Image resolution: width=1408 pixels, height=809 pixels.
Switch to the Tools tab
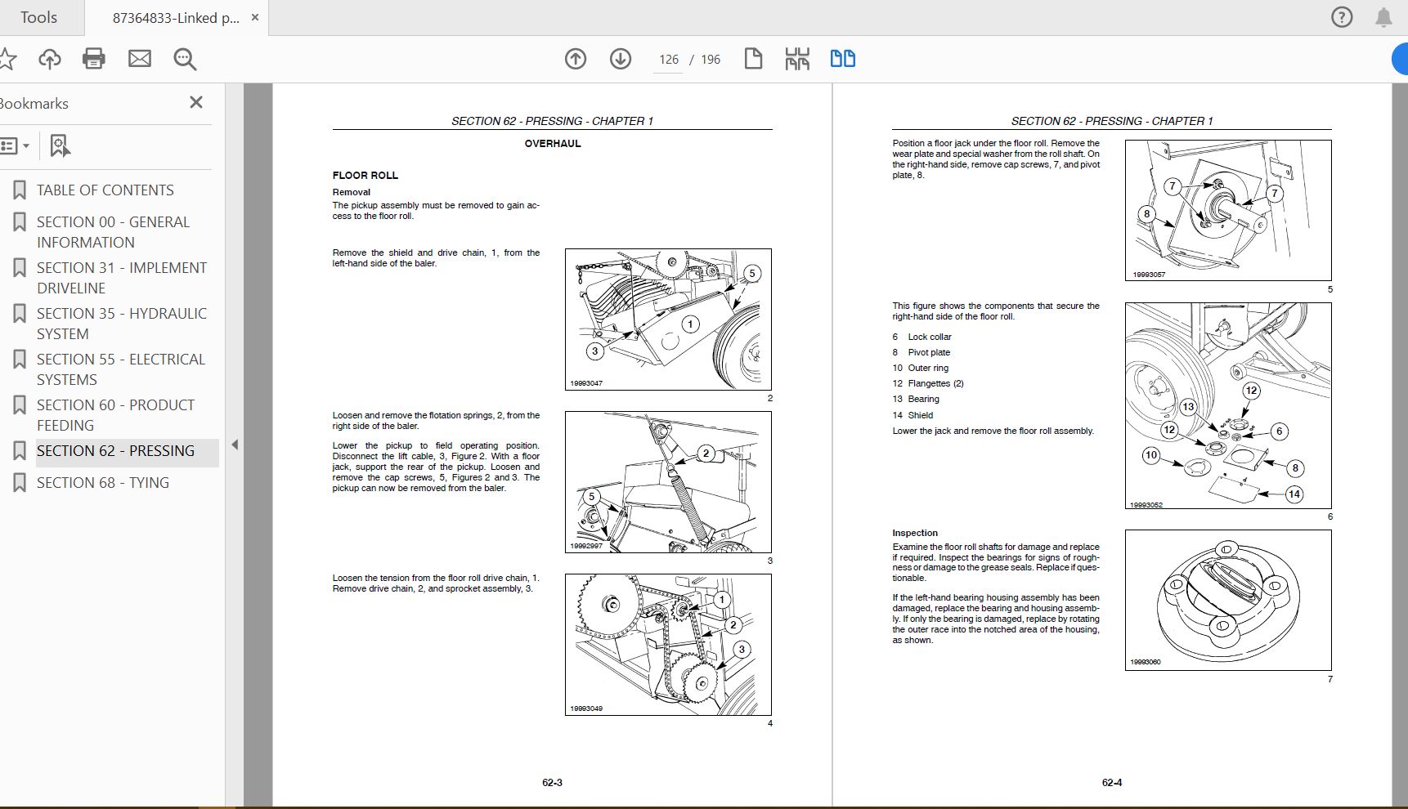pos(38,17)
